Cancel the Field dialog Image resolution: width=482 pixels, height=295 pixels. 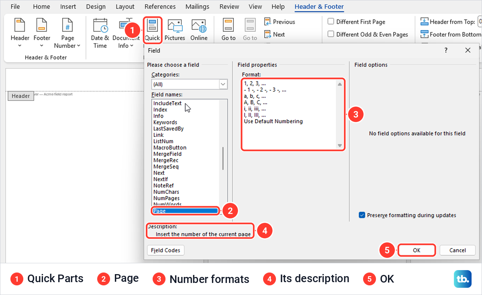pyautogui.click(x=457, y=250)
